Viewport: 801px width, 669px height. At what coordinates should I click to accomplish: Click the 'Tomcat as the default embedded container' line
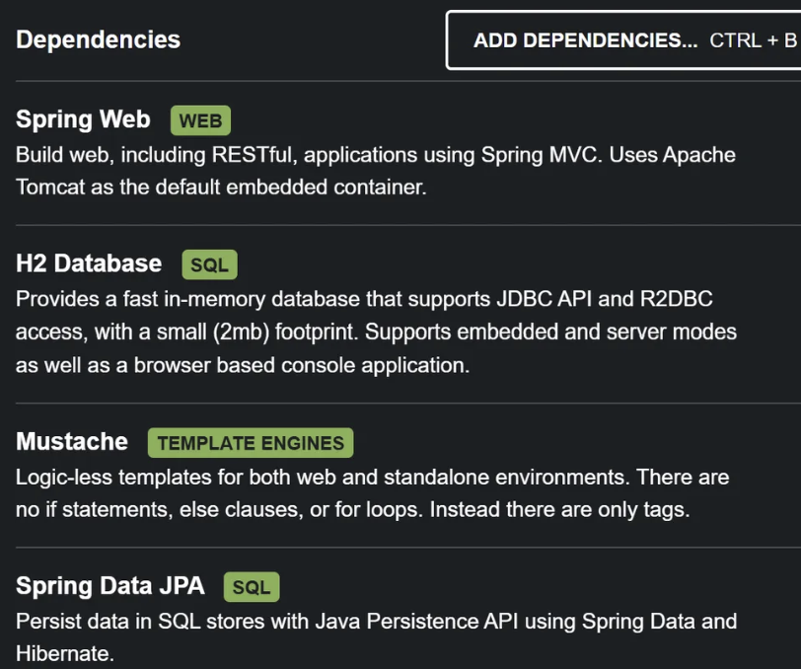point(221,186)
